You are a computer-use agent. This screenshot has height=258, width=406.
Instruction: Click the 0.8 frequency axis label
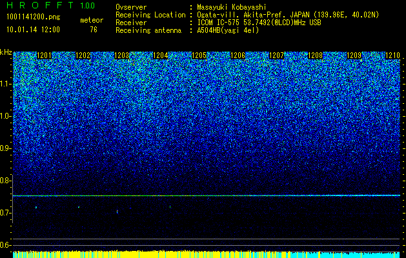click(6, 181)
